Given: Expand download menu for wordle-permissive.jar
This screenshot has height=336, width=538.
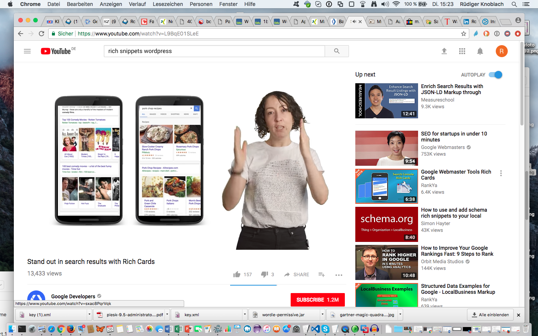Looking at the screenshot, I should (x=322, y=315).
